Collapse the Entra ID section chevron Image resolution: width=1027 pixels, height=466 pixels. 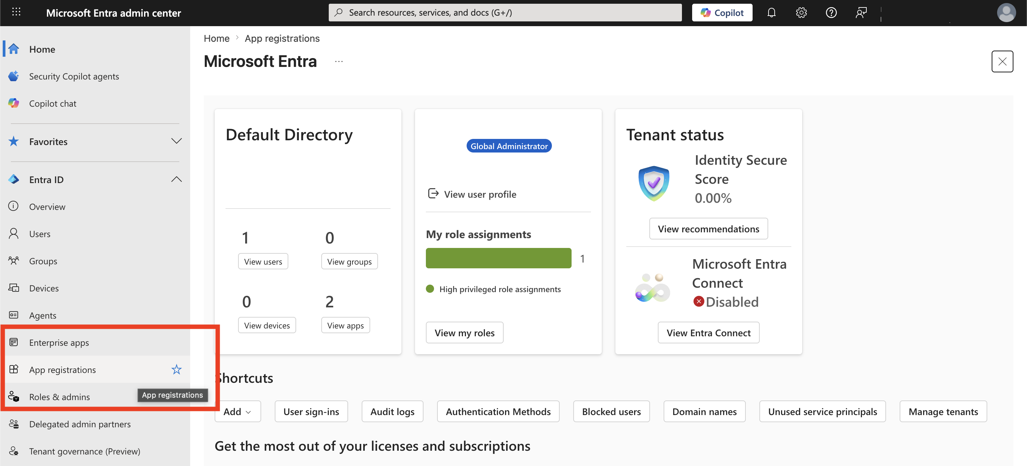click(176, 179)
